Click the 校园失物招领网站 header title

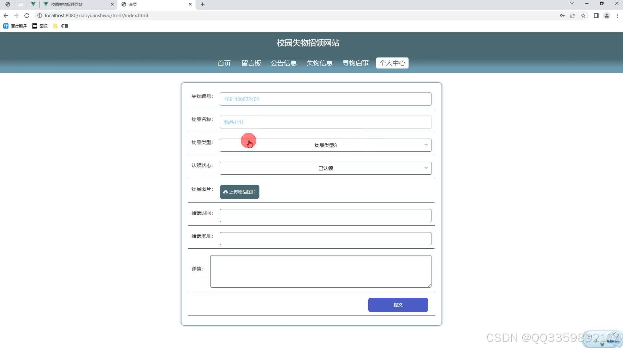(x=308, y=43)
